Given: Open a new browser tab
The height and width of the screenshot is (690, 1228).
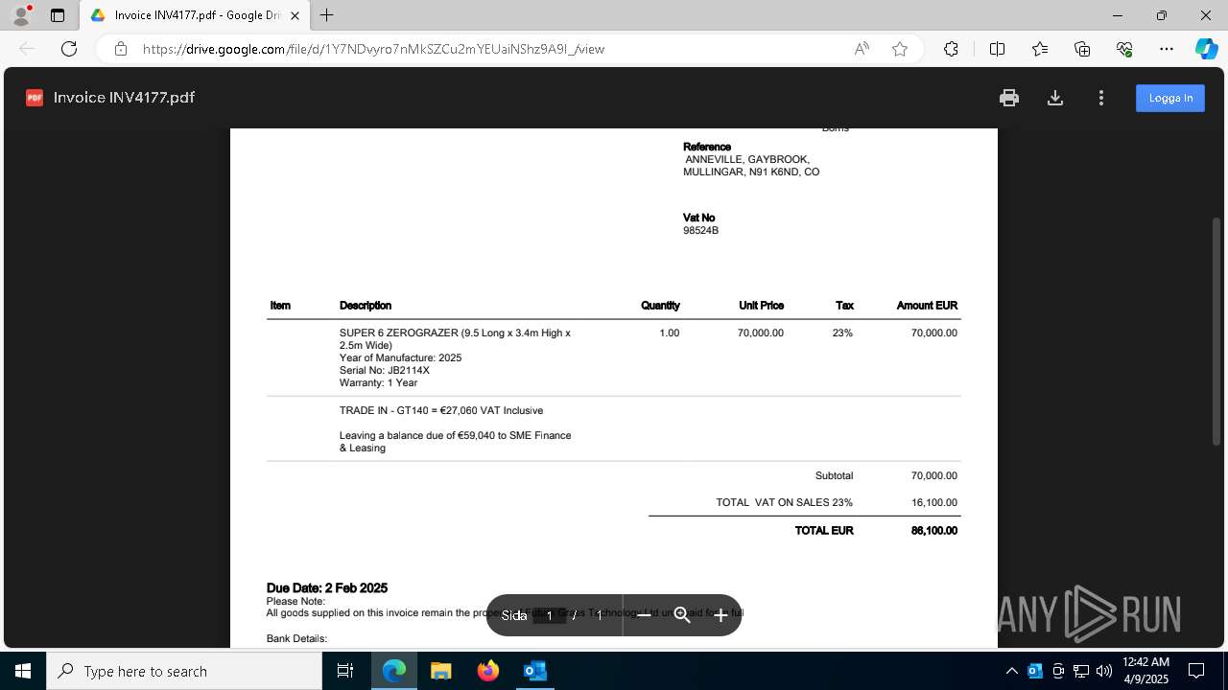Looking at the screenshot, I should [327, 15].
